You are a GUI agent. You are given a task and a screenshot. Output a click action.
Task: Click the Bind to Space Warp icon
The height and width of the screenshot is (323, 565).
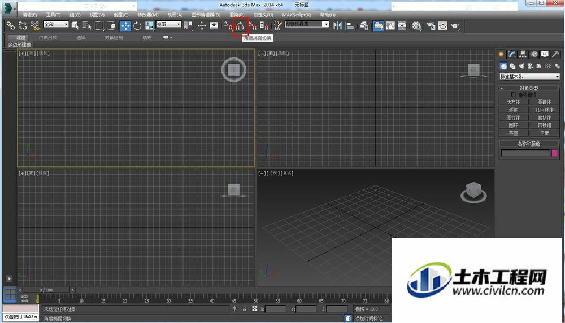[x=34, y=25]
